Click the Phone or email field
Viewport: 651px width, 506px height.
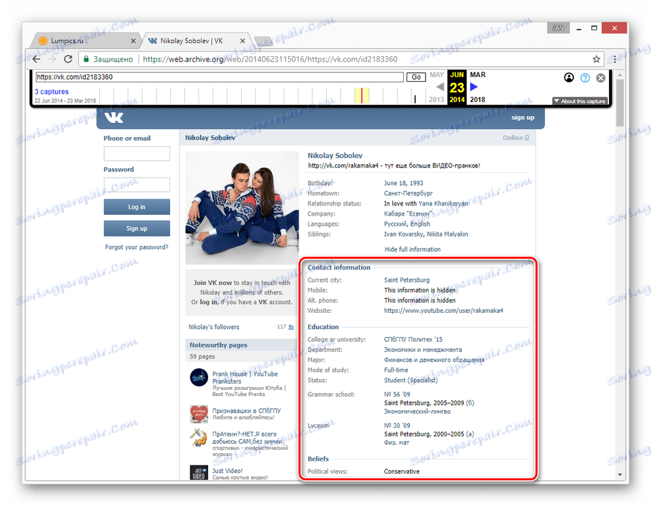click(136, 153)
